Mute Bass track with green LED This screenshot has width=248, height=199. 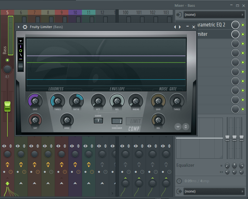pyautogui.click(x=7, y=60)
